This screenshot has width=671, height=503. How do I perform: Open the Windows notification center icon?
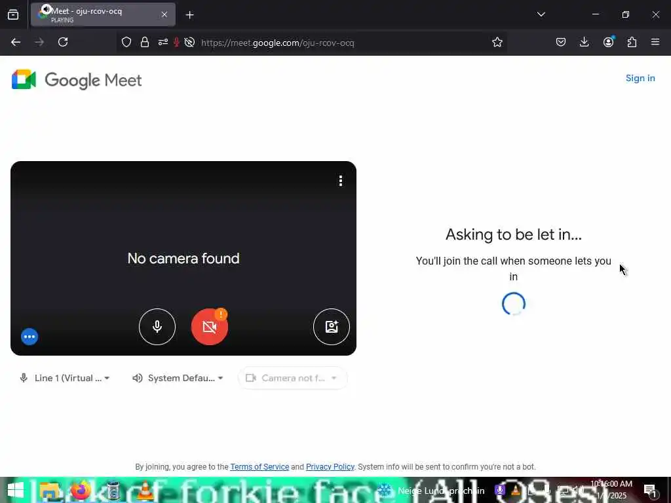coord(649,491)
